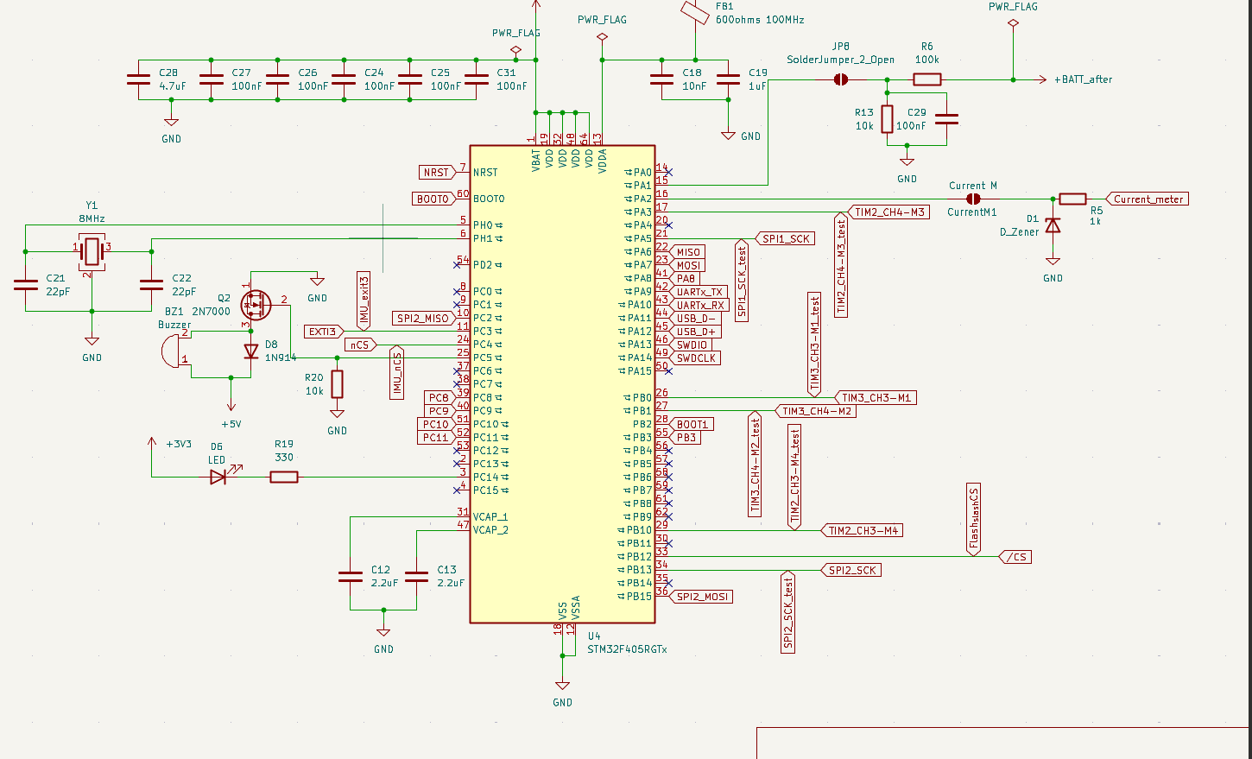The height and width of the screenshot is (759, 1252).
Task: Click the /CS label
Action: [x=1015, y=557]
